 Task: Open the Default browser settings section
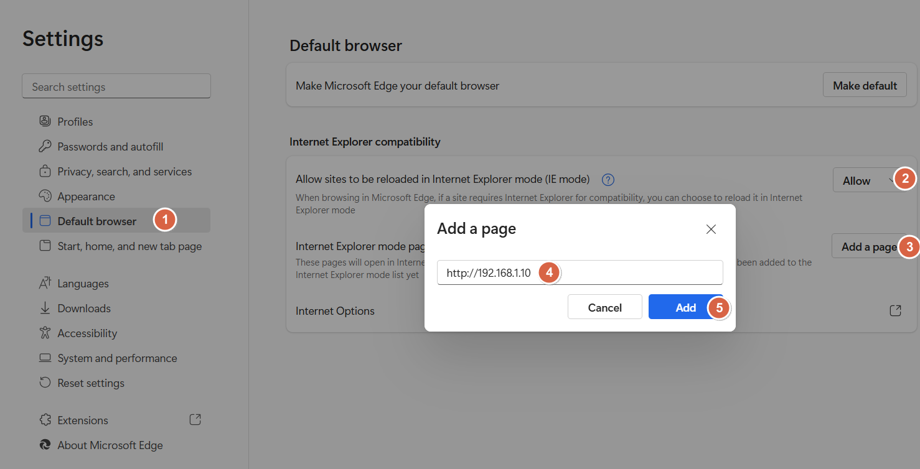[x=96, y=221]
